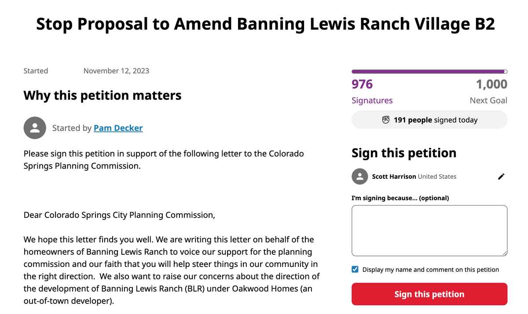Click the 1,000 Next Goal number
The image size is (528, 314).
[491, 84]
